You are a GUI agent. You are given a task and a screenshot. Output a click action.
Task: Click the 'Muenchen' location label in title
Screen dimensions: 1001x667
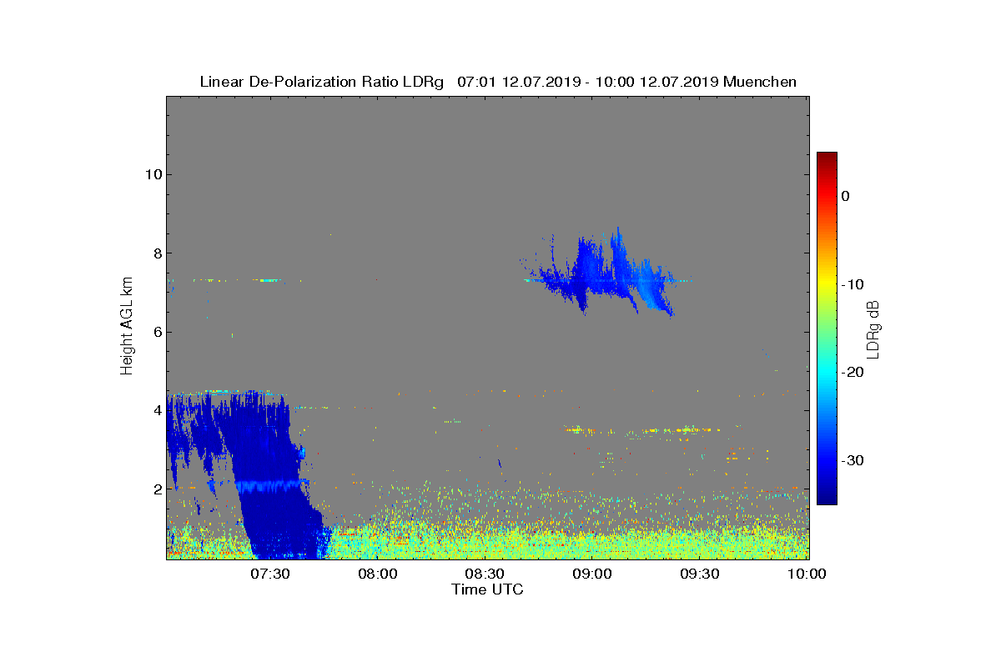[x=760, y=82]
